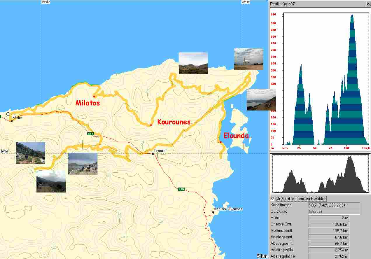The height and width of the screenshot is (259, 371).
Task: Select the Anstiegsentf. value field
Action: tap(328, 237)
